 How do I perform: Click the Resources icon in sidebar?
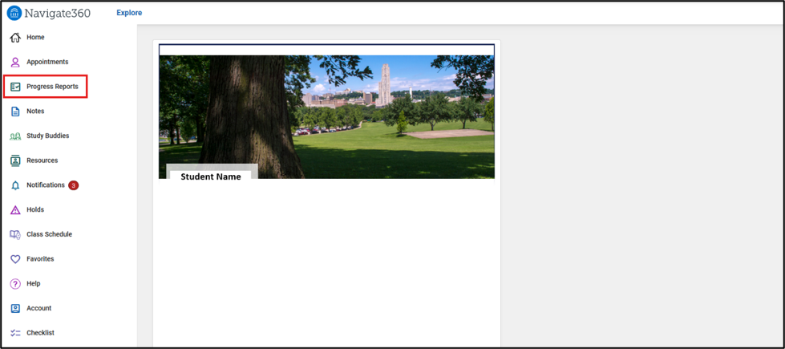pyautogui.click(x=15, y=160)
